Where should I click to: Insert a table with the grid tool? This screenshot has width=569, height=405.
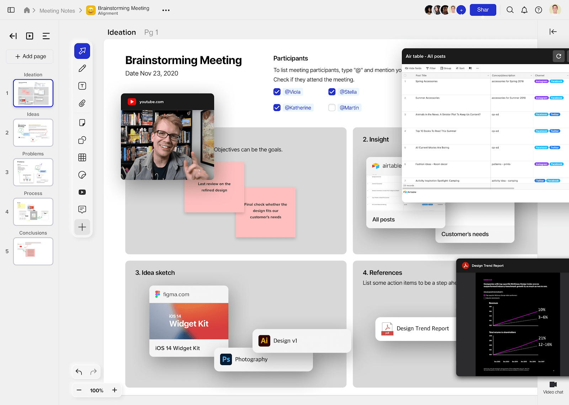82,157
